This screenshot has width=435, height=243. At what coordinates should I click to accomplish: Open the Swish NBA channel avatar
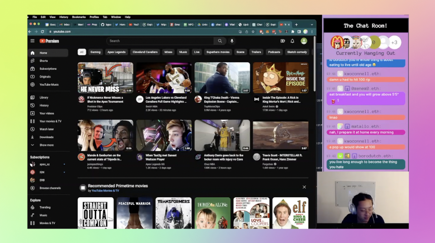coord(140,99)
